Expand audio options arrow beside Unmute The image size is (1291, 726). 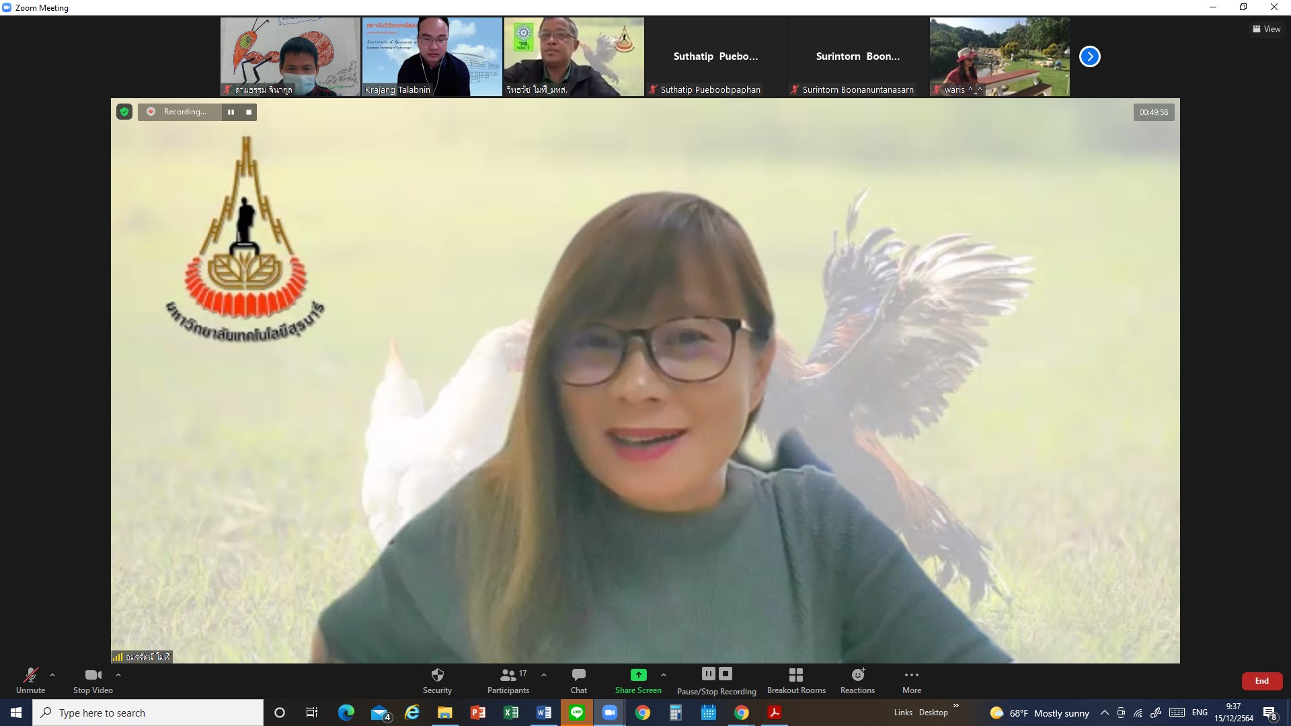52,675
